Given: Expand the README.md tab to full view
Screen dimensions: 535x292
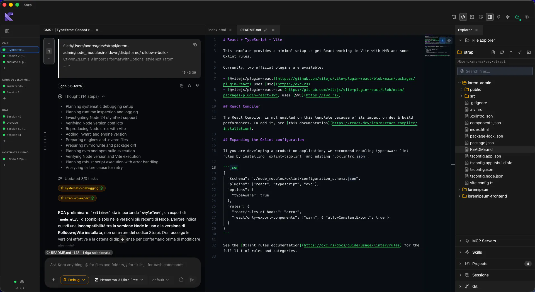Looking at the screenshot, I should [x=266, y=30].
